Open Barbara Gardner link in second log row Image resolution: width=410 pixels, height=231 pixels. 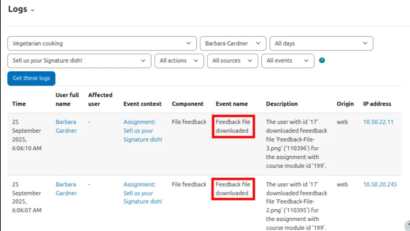pyautogui.click(x=66, y=189)
